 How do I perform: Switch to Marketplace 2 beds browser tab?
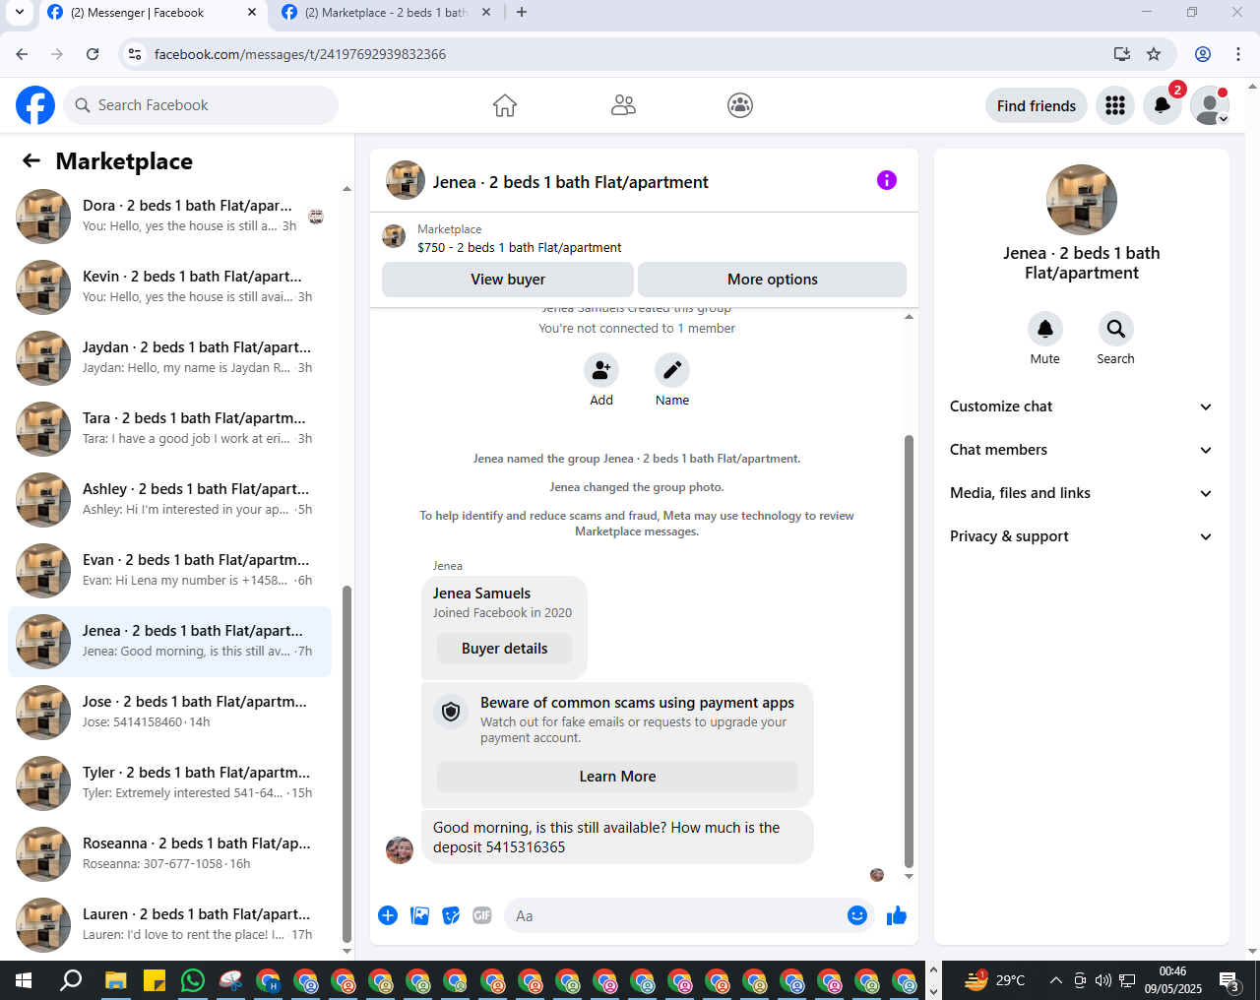(x=388, y=13)
